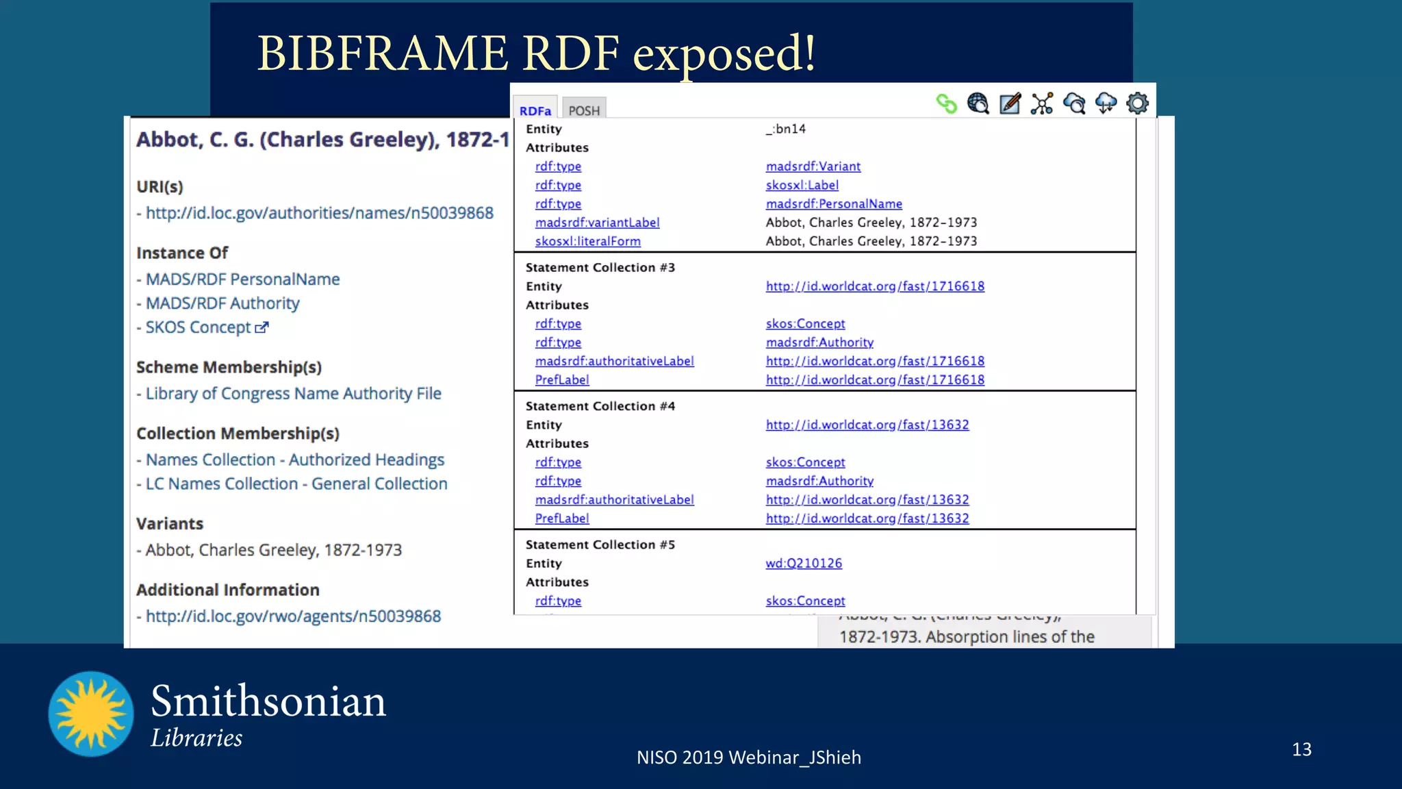Open the SKOS Concept link
The image size is (1402, 789).
(199, 327)
